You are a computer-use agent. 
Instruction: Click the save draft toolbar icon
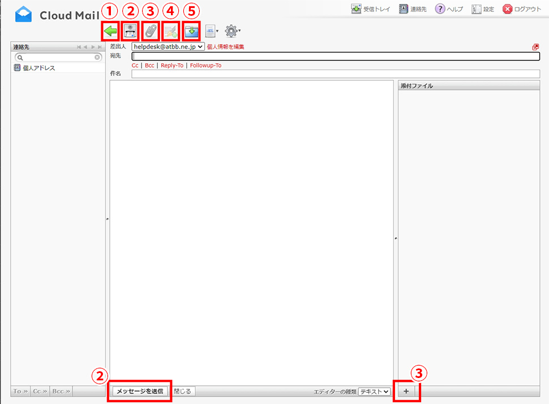191,31
